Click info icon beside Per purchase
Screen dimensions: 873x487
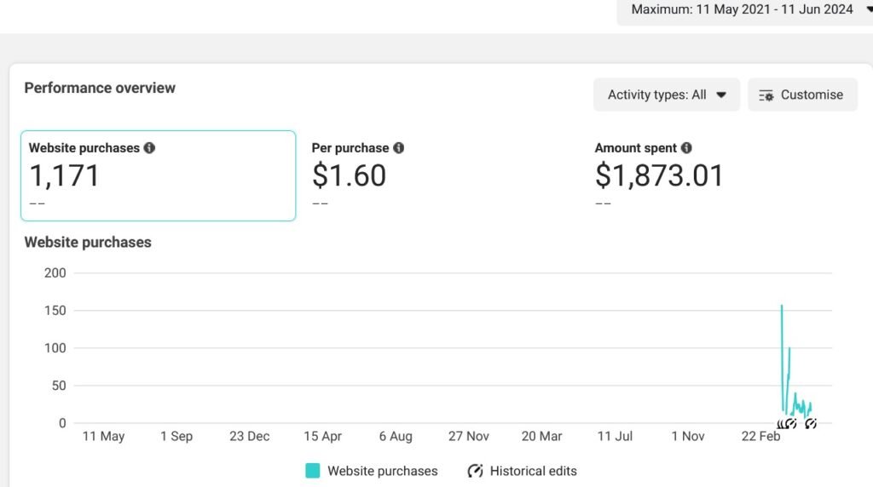399,148
